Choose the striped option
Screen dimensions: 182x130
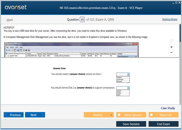tap(123, 81)
